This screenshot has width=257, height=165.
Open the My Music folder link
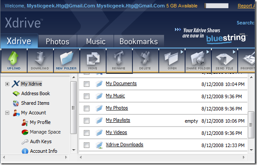pos(115,96)
